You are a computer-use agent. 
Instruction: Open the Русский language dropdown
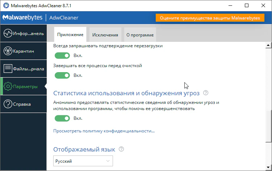tap(83, 161)
